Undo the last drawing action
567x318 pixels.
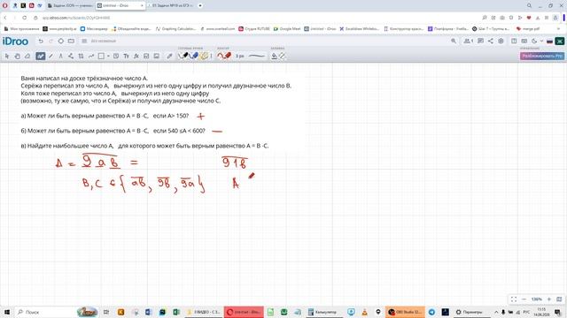41,42
